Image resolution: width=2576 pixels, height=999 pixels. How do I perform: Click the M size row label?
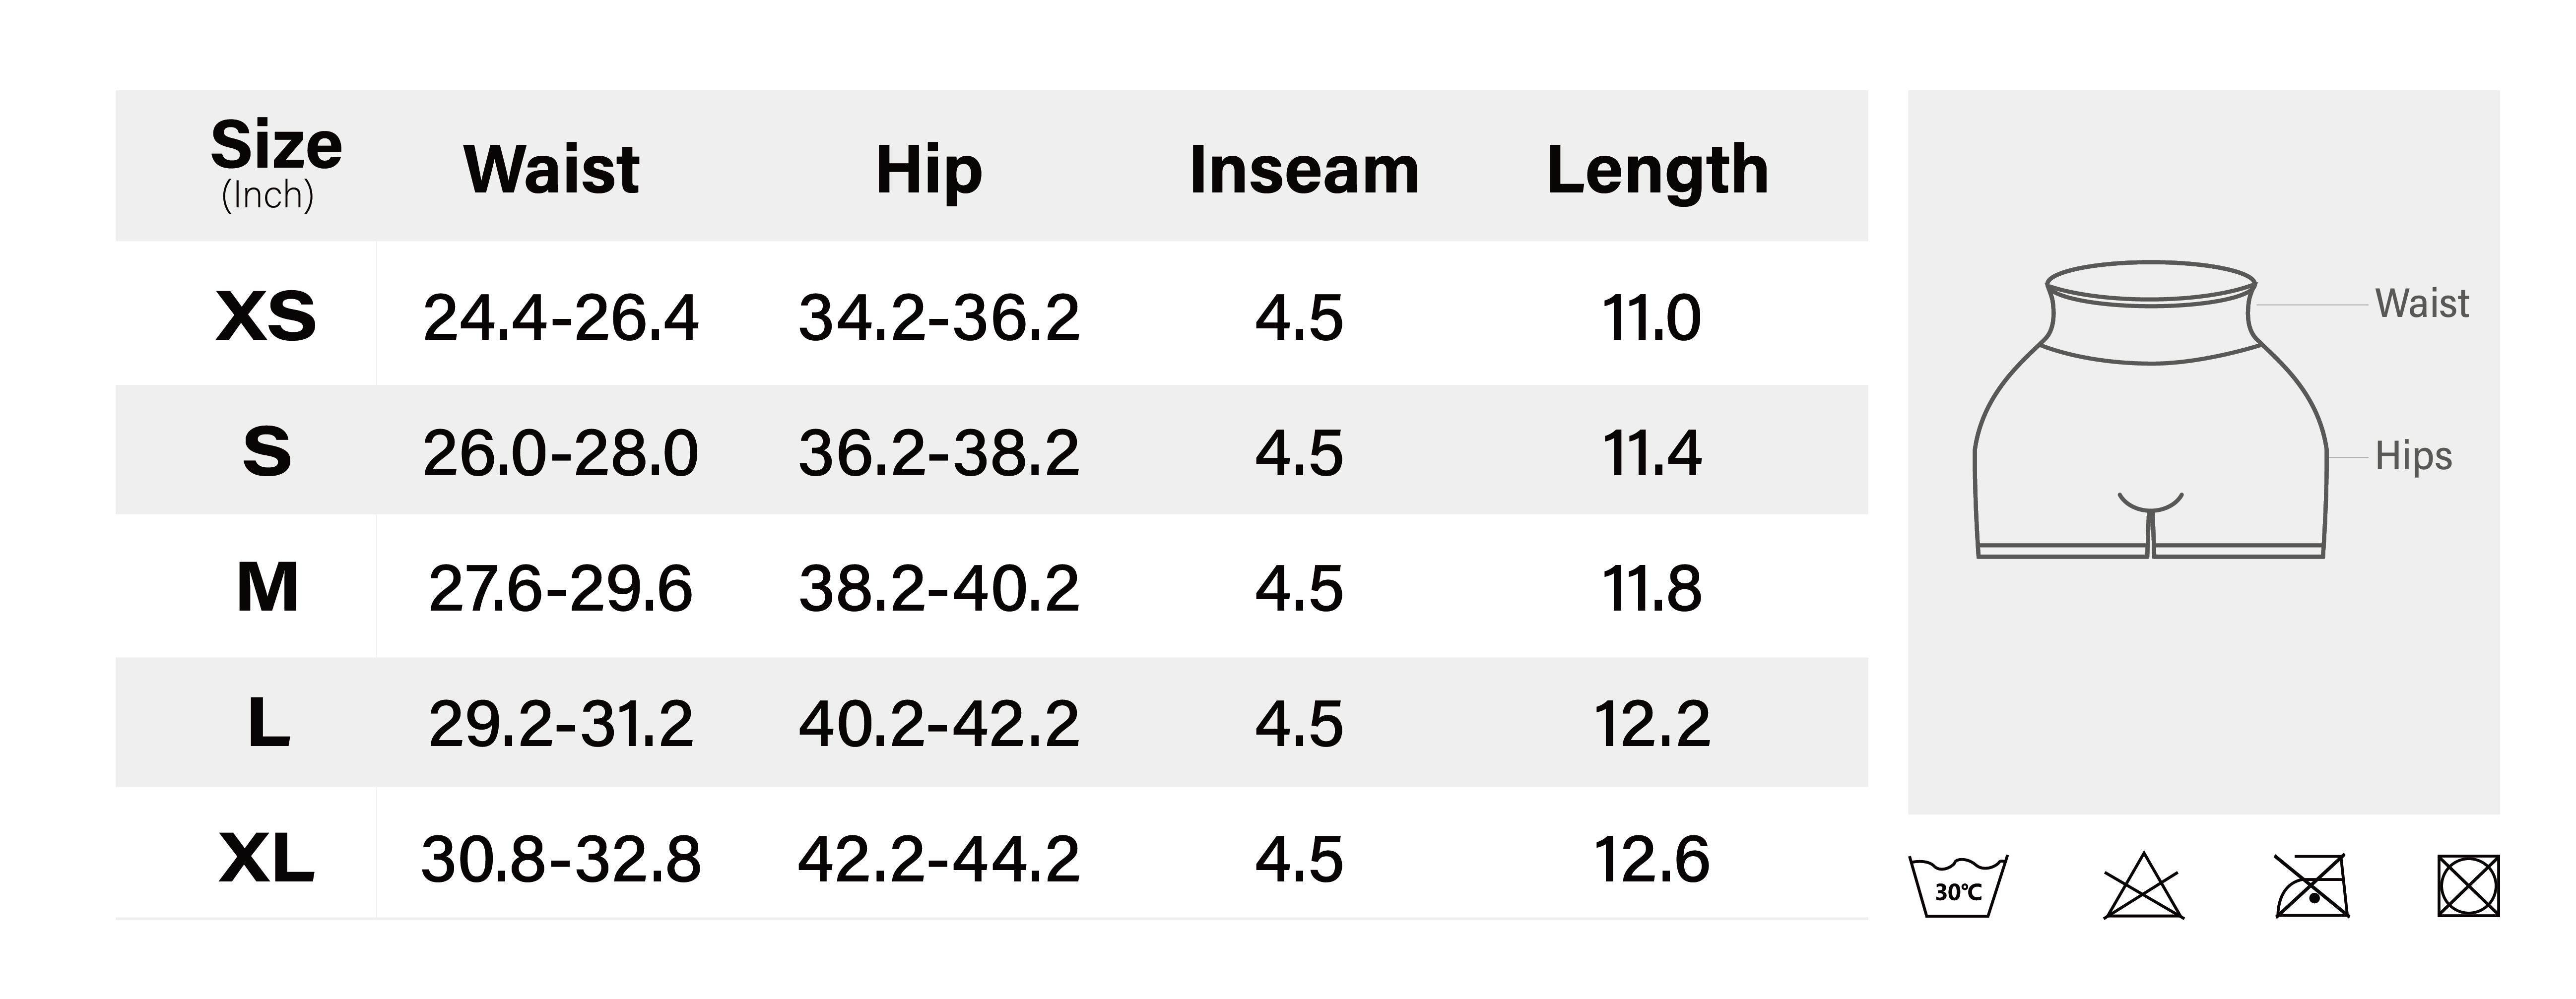click(x=267, y=587)
